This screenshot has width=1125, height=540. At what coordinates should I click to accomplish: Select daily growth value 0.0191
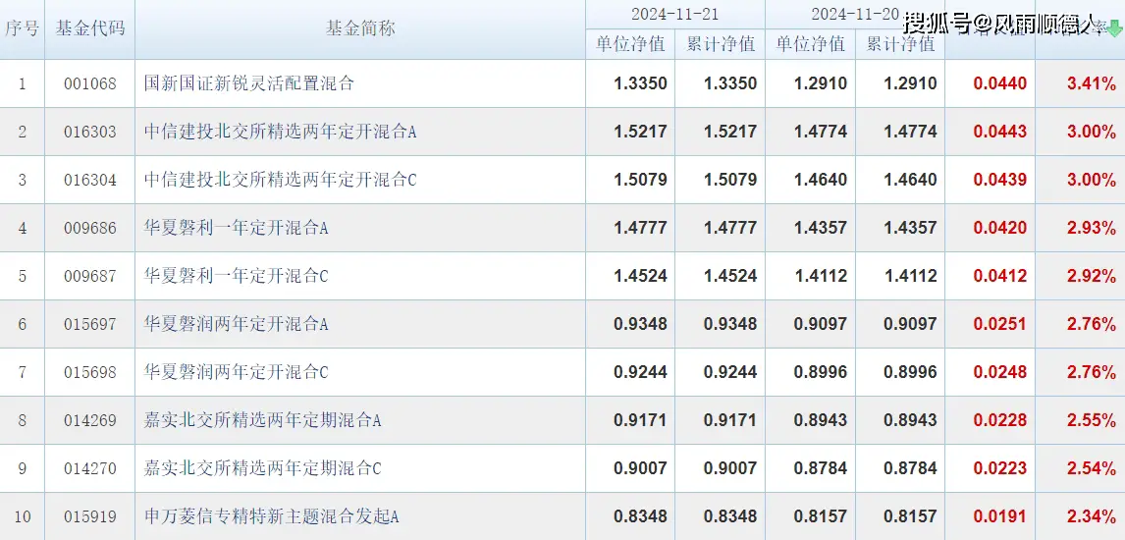(x=1000, y=515)
